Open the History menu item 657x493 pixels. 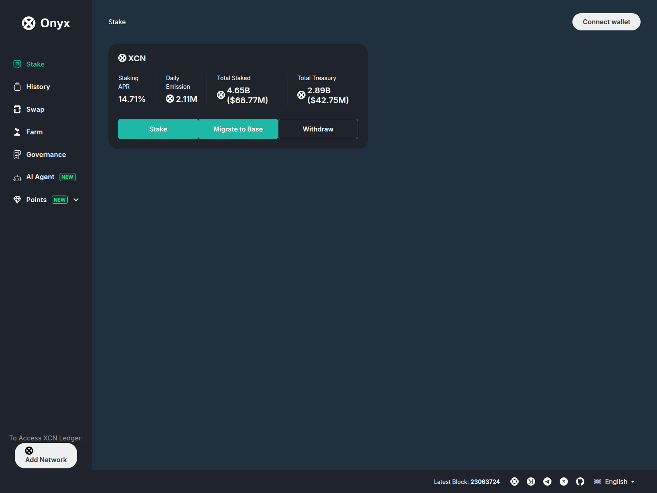[x=38, y=87]
